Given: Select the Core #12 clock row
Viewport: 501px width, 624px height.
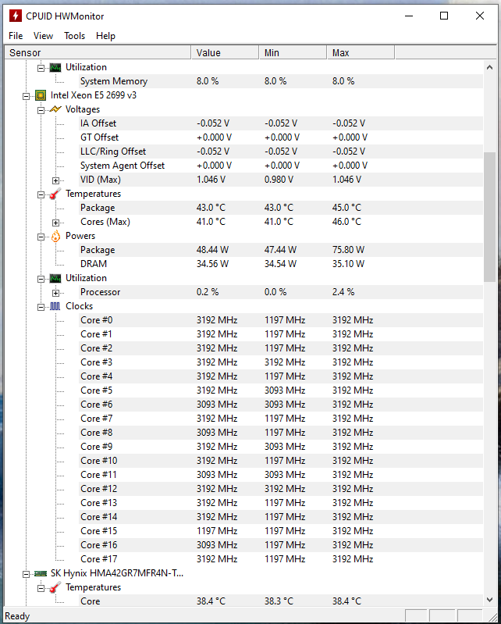Looking at the screenshot, I should click(281, 489).
